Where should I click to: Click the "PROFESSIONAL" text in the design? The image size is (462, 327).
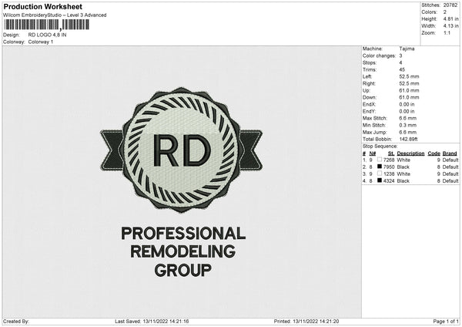183,233
